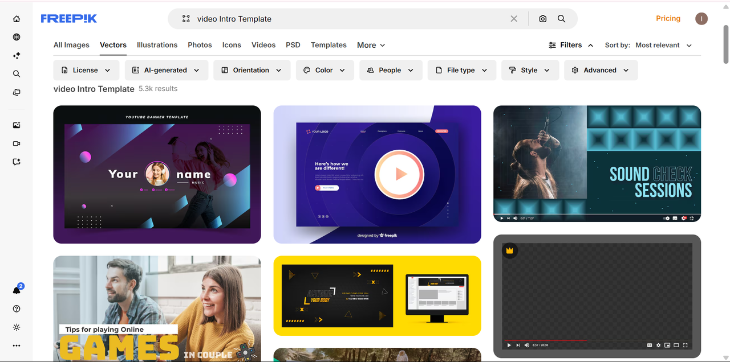
Task: Open the Color filter dropdown
Action: pos(325,69)
